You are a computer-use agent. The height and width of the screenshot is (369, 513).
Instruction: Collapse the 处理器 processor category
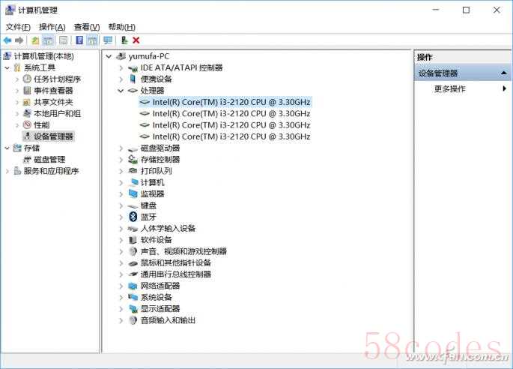pyautogui.click(x=121, y=91)
